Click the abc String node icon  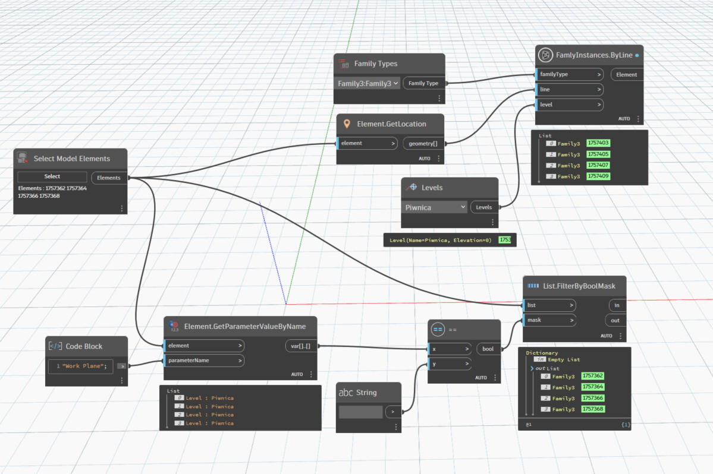(x=346, y=392)
